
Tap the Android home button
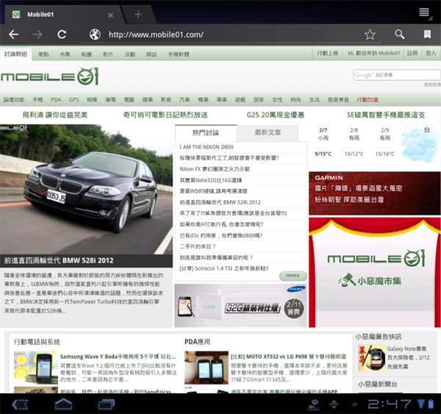(63, 404)
